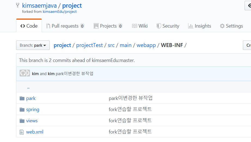Open the spring folder
The height and width of the screenshot is (142, 251).
pyautogui.click(x=33, y=110)
